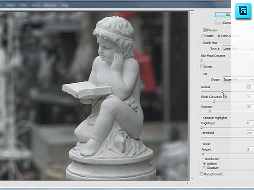The image size is (254, 190).
Task: Open the Iris Shape dropdown
Action: 238,80
